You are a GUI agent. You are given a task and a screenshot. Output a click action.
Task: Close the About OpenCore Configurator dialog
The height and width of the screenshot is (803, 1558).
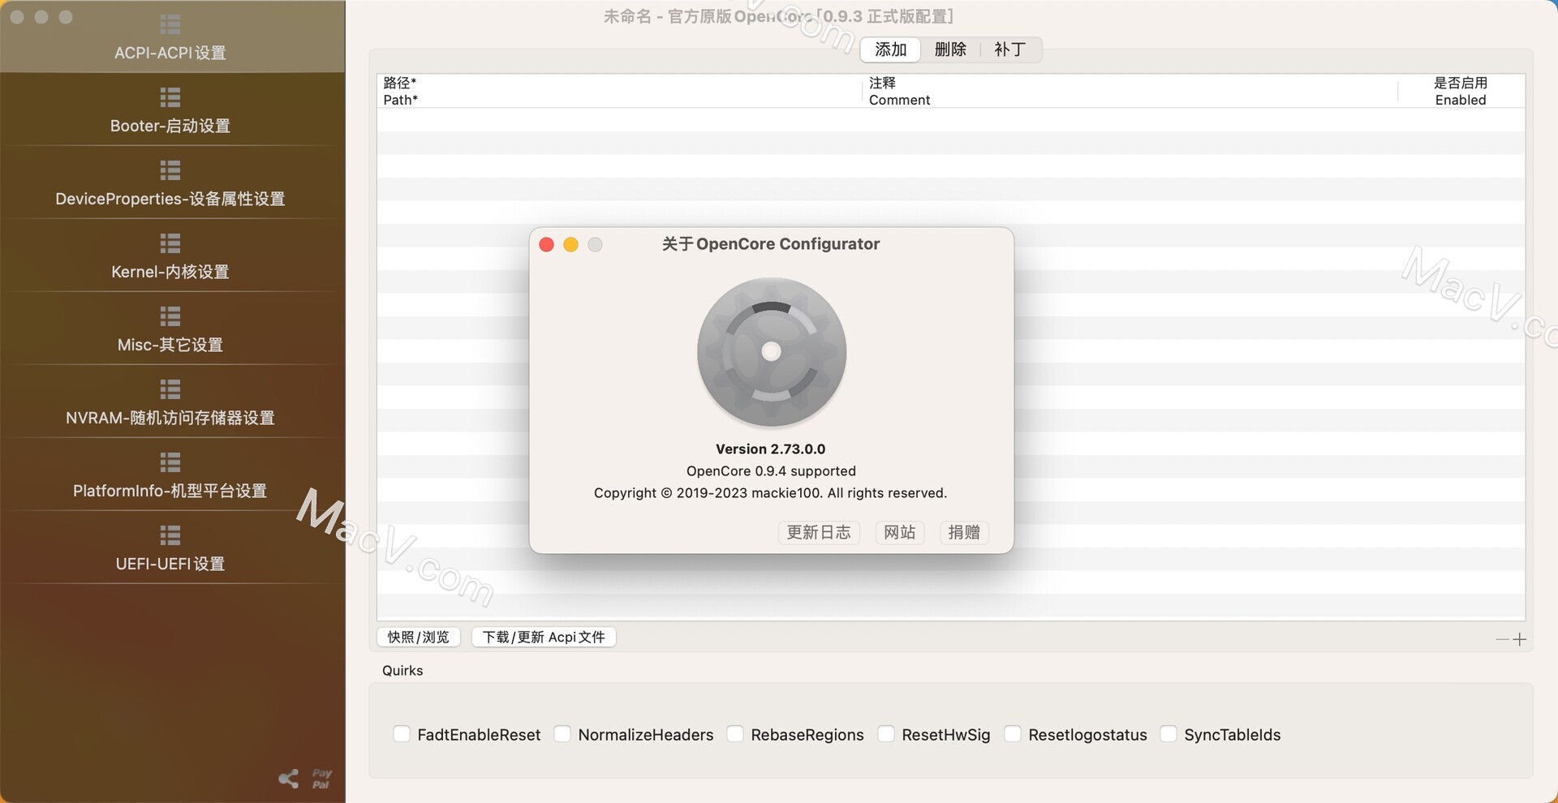(547, 245)
